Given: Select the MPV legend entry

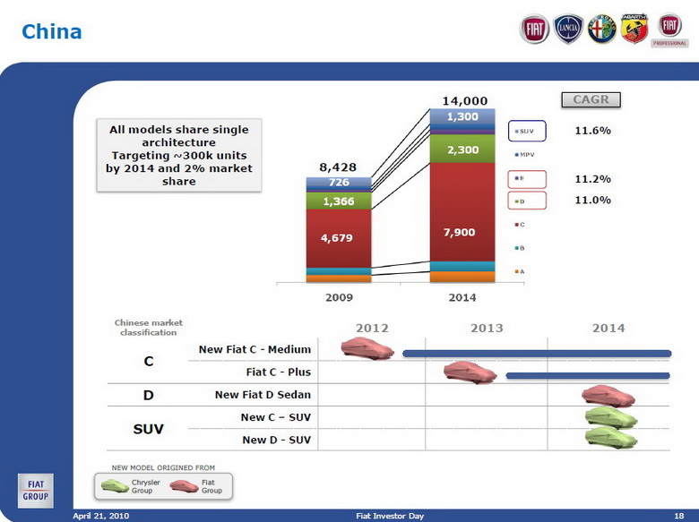Looking at the screenshot, I should click(524, 155).
